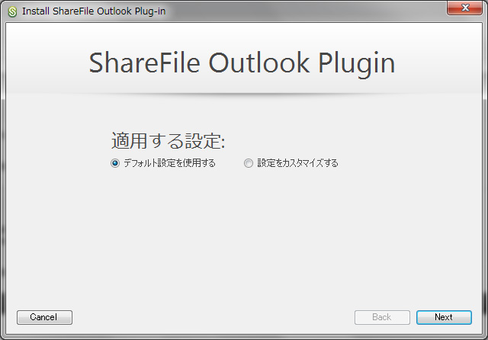
Task: Click the ShareFile icon in title bar
Action: [x=12, y=11]
